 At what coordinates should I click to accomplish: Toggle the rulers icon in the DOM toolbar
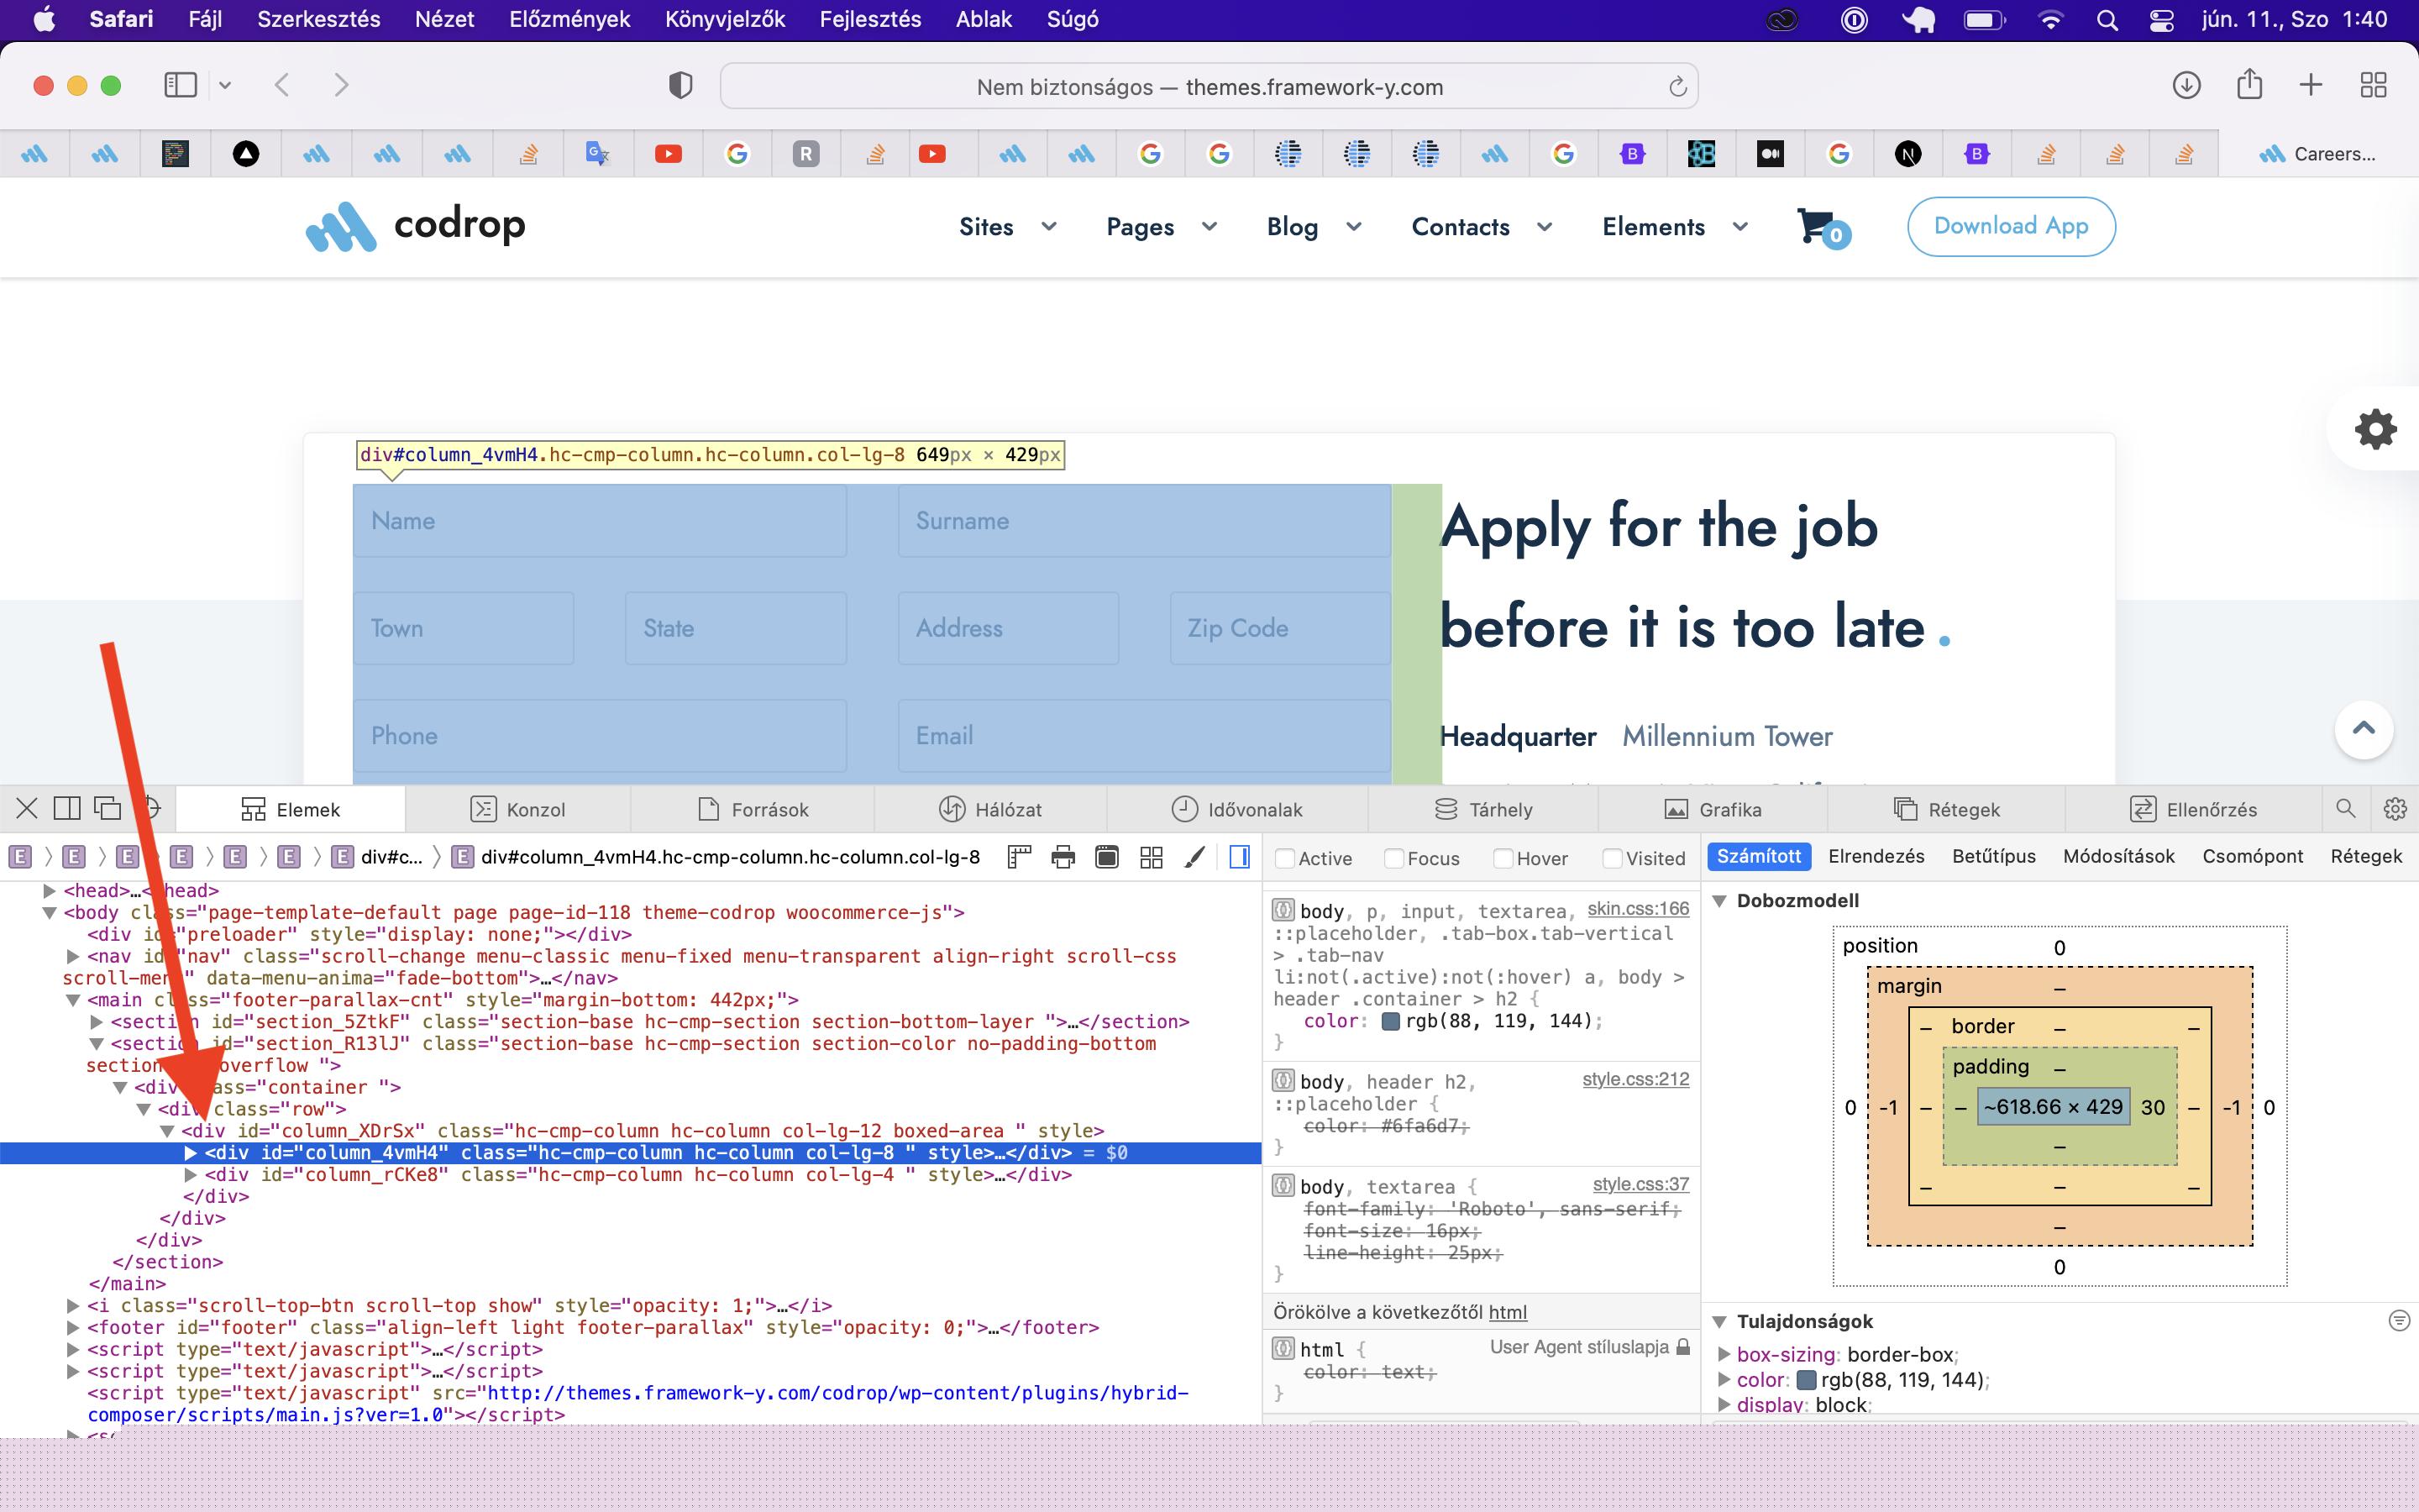click(x=1019, y=857)
